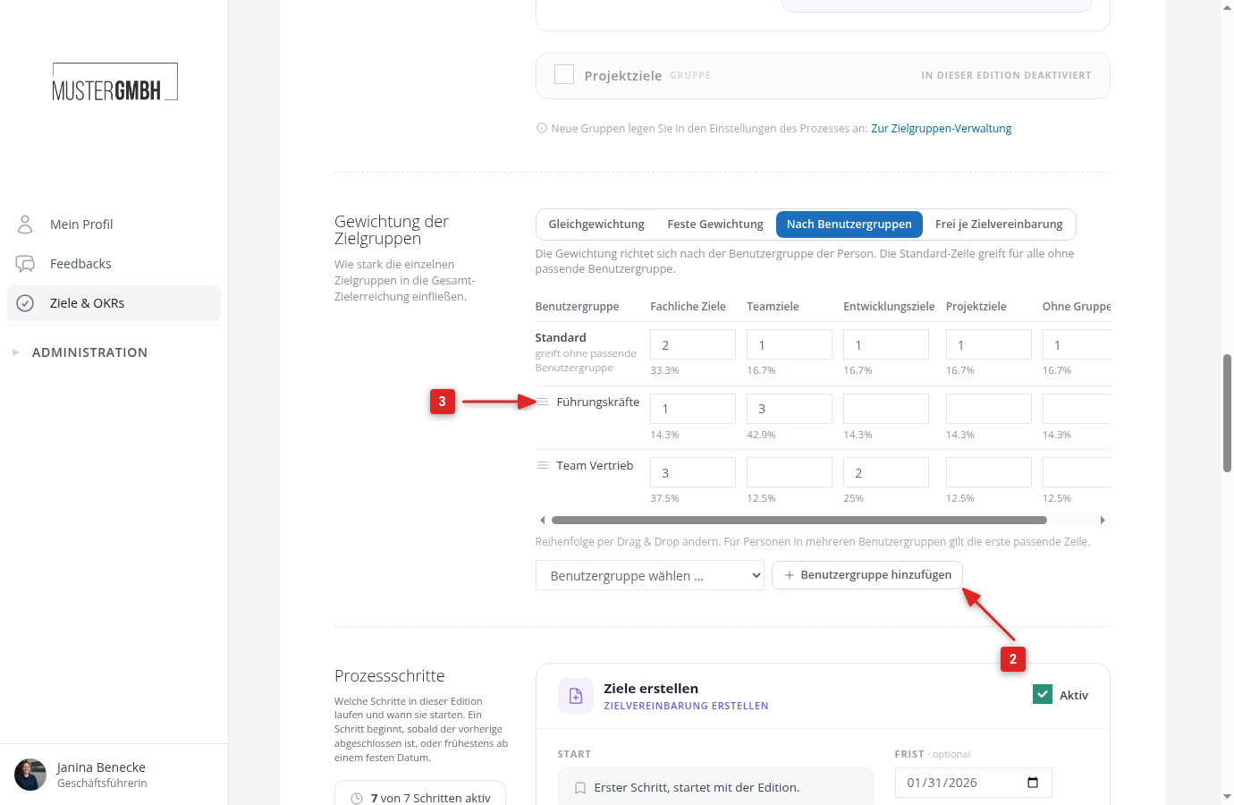This screenshot has width=1234, height=805.
Task: Enable the Projektziele group checkbox
Action: [564, 74]
